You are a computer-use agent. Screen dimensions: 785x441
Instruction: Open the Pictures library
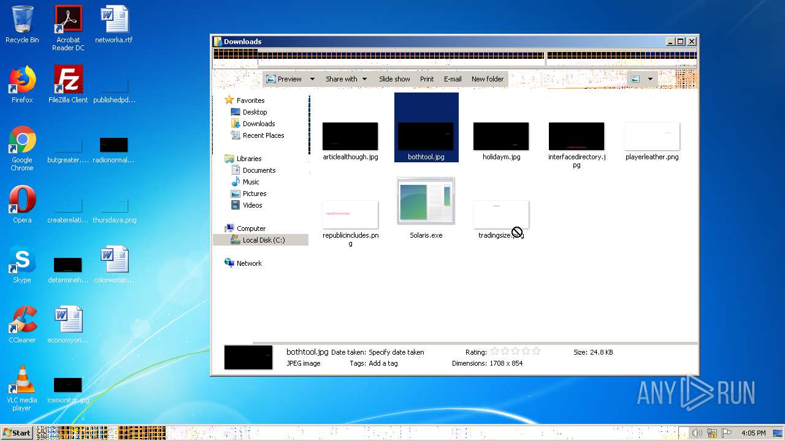coord(254,194)
